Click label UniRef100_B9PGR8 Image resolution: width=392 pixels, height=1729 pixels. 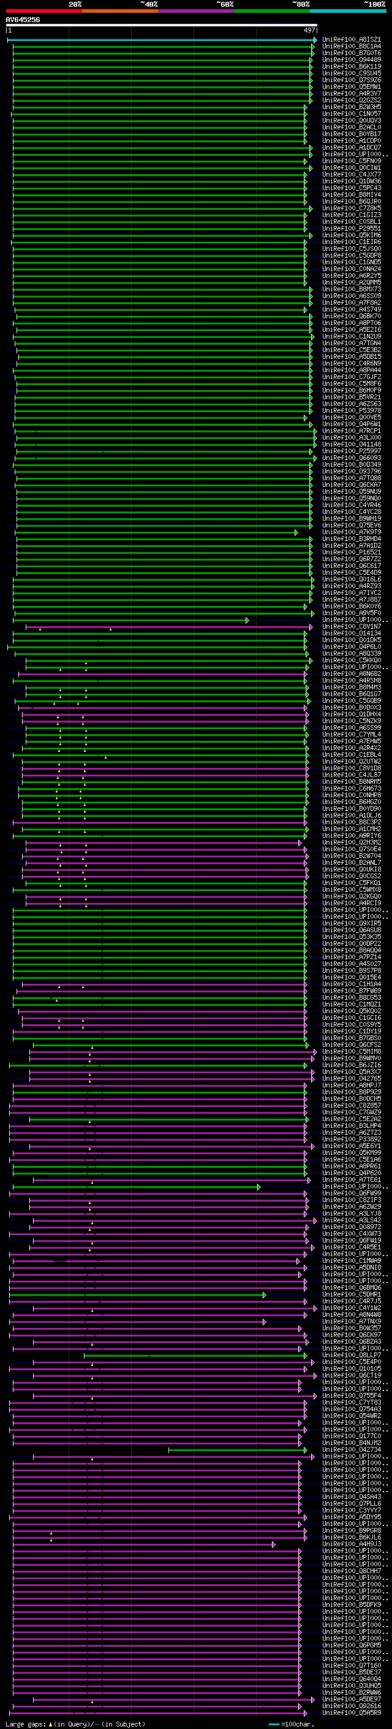point(351,1530)
